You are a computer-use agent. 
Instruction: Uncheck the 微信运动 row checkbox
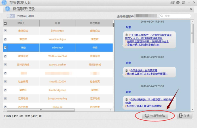click(5, 56)
